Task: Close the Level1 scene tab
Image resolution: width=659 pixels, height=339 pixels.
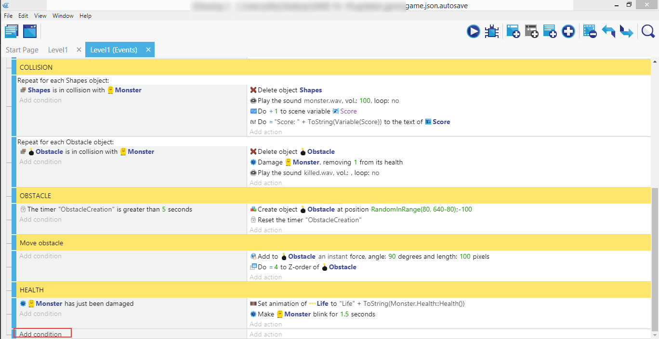Action: pos(79,50)
